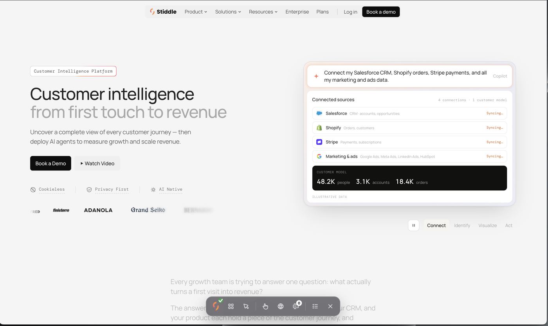
Task: Click the ILLUSTRATIVE DATA caption
Action: coord(329,197)
